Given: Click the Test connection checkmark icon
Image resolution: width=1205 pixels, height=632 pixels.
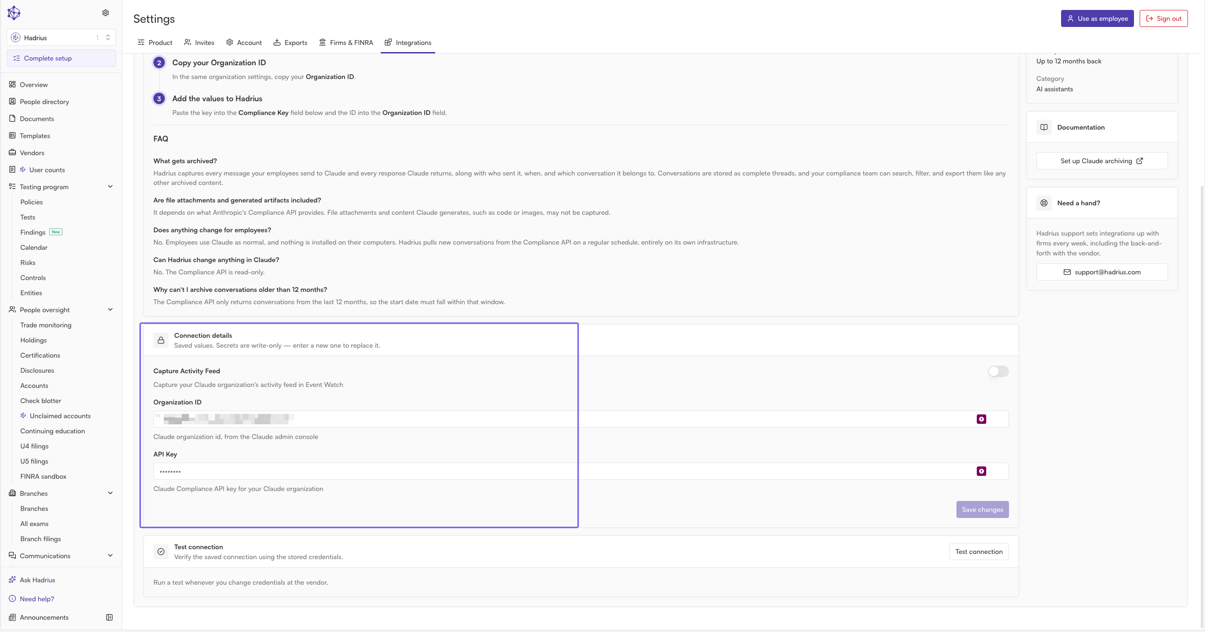Looking at the screenshot, I should click(161, 552).
